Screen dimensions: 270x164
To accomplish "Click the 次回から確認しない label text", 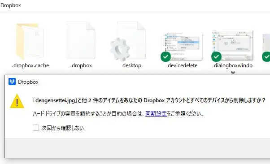I will pos(62,128).
